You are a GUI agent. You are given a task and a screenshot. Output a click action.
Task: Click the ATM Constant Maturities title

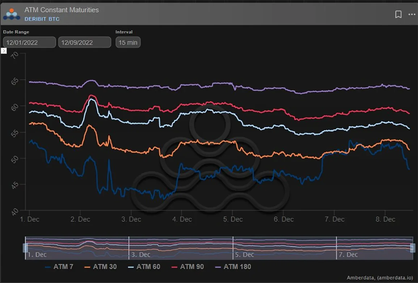point(62,10)
